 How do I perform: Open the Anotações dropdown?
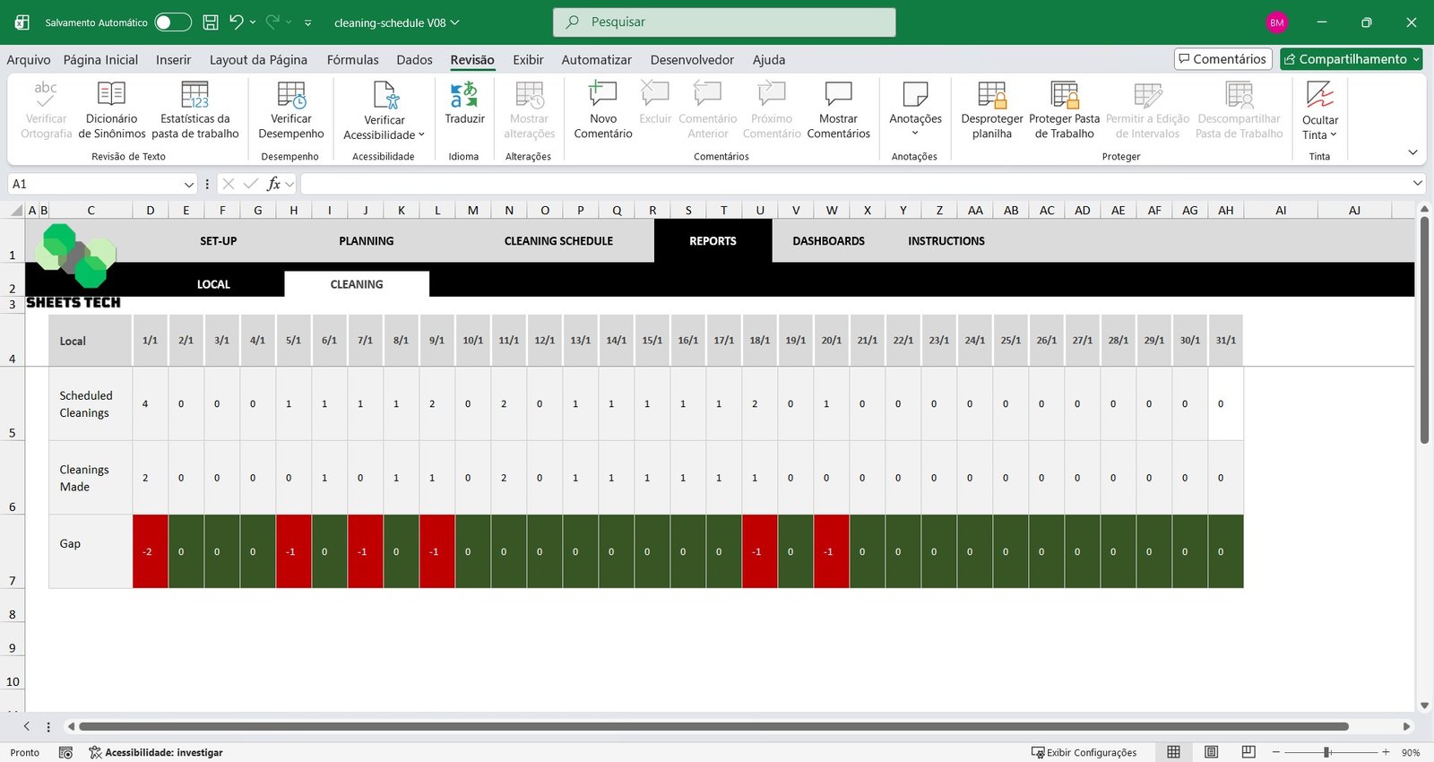(915, 133)
